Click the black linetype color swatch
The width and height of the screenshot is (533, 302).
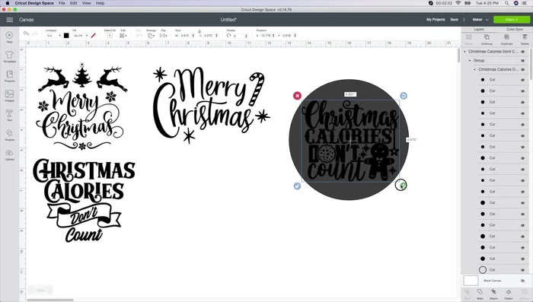66,35
